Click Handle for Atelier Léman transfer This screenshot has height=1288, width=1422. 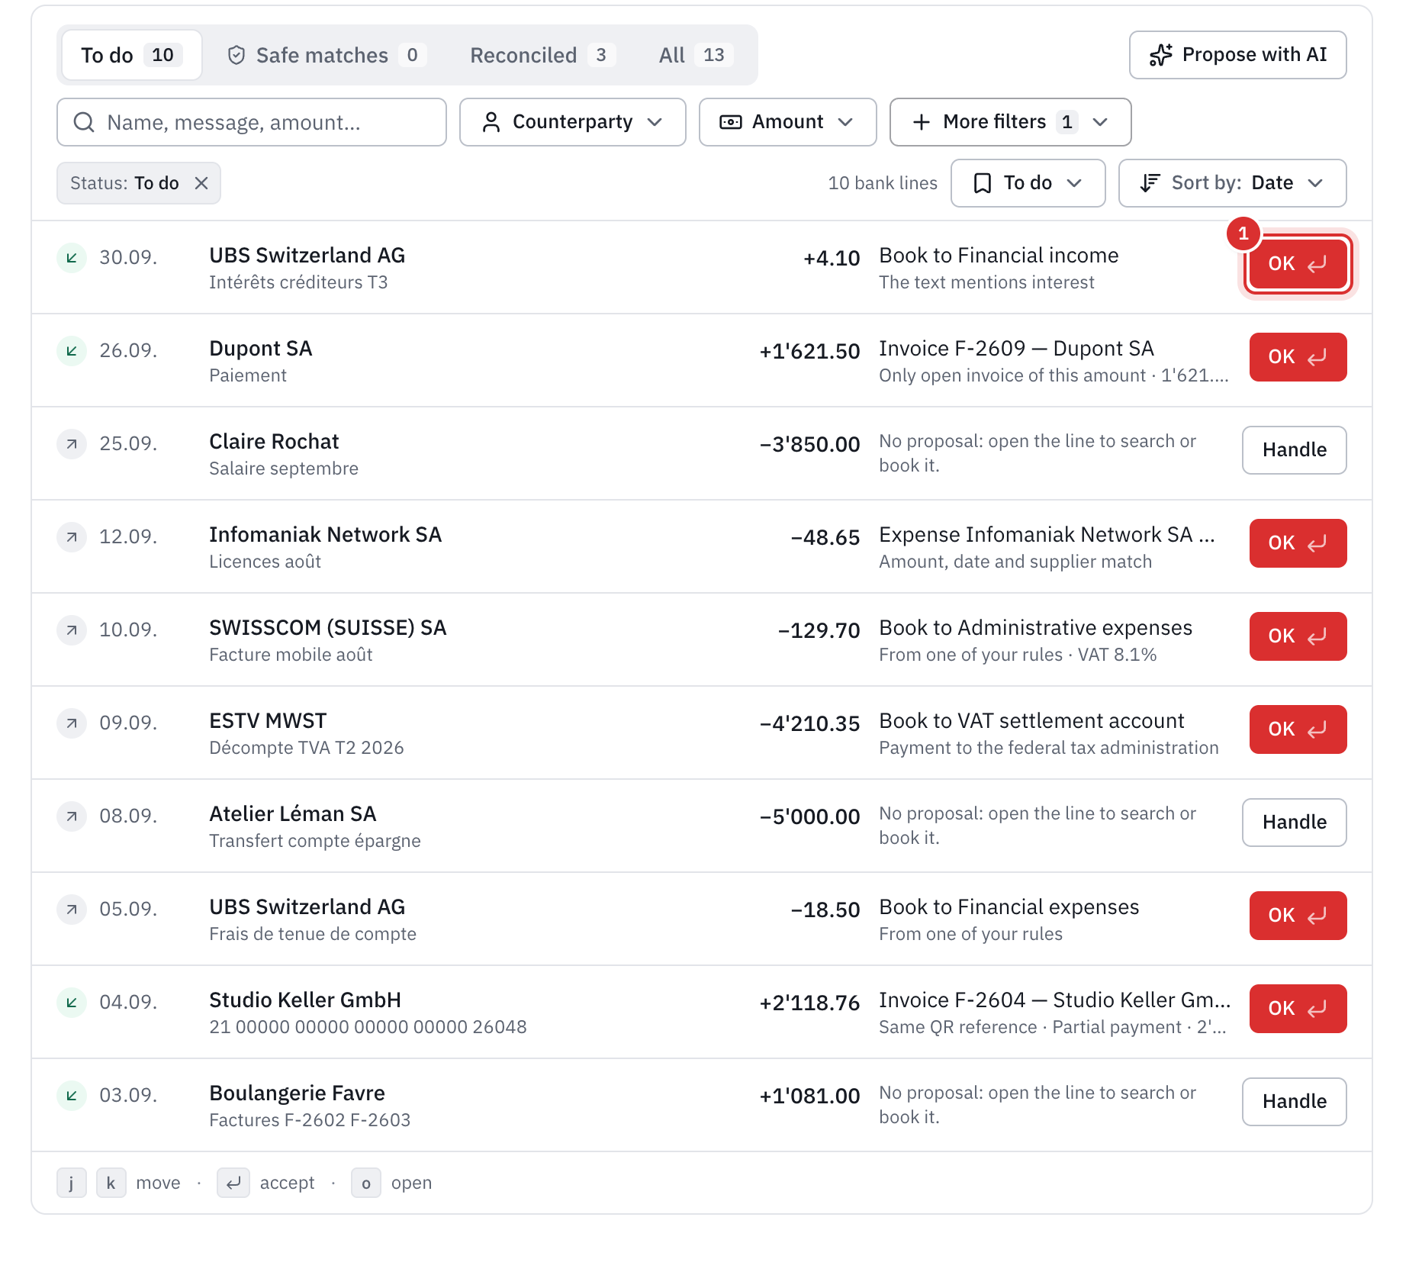pyautogui.click(x=1295, y=823)
